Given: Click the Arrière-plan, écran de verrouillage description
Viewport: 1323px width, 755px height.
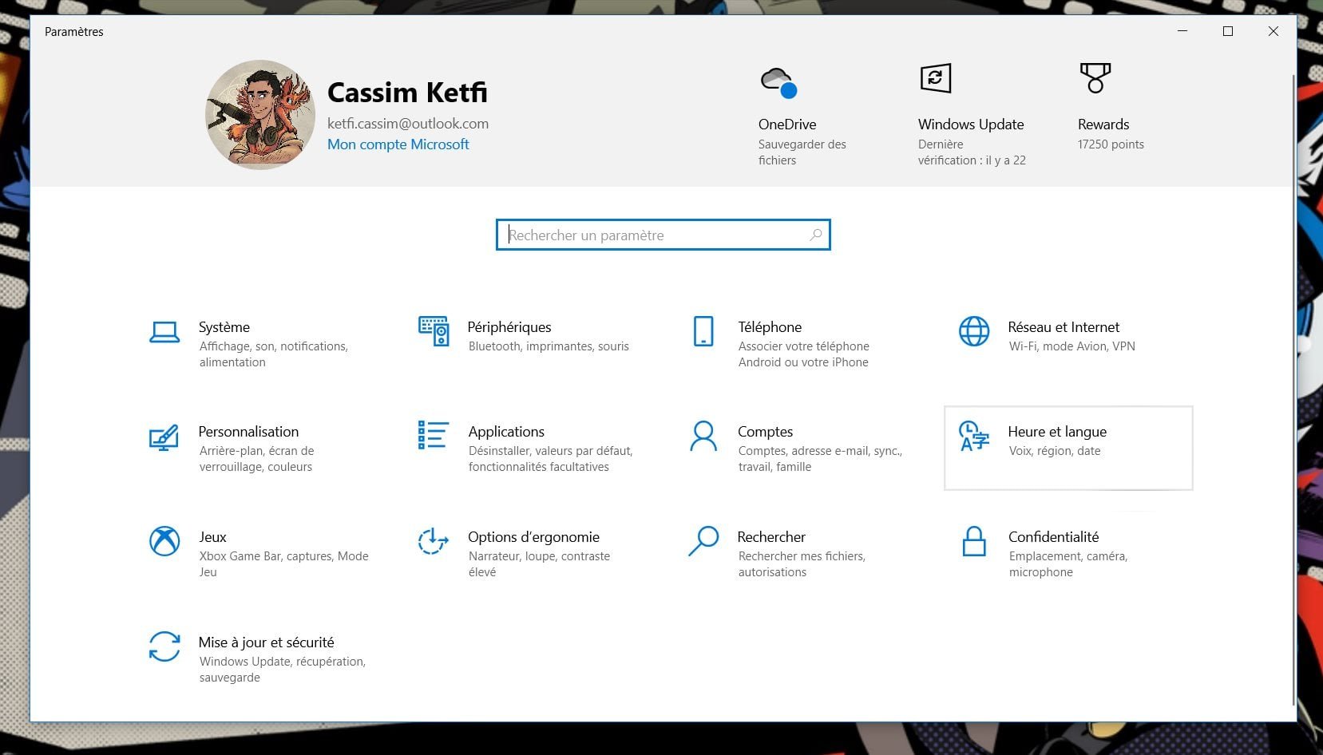Looking at the screenshot, I should [x=256, y=459].
